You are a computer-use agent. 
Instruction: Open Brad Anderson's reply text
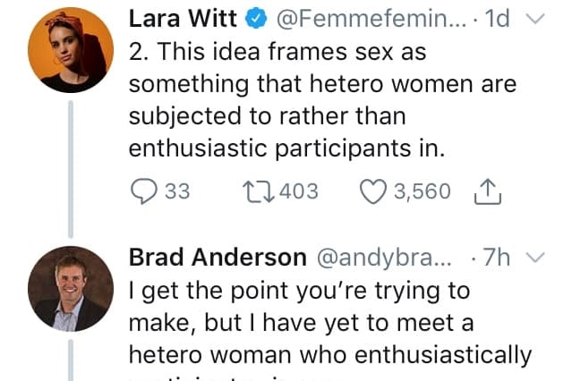tap(330, 330)
